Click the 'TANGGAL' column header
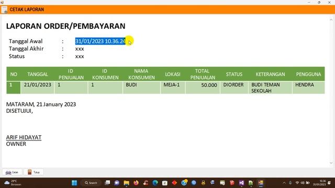 [38, 74]
